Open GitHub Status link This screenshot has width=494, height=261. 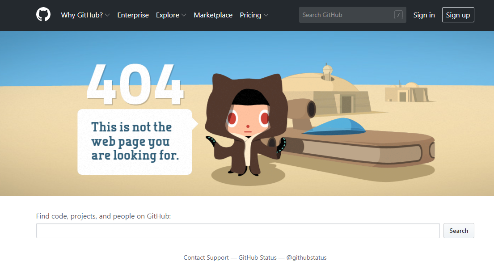[258, 257]
